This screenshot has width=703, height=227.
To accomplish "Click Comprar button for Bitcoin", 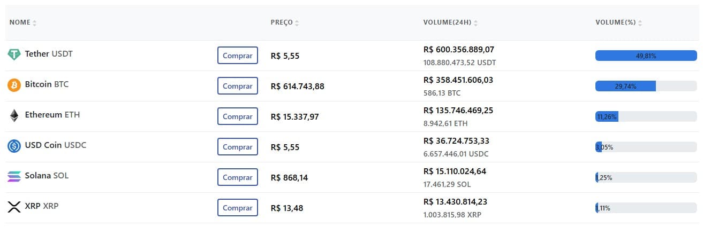I will coord(238,86).
